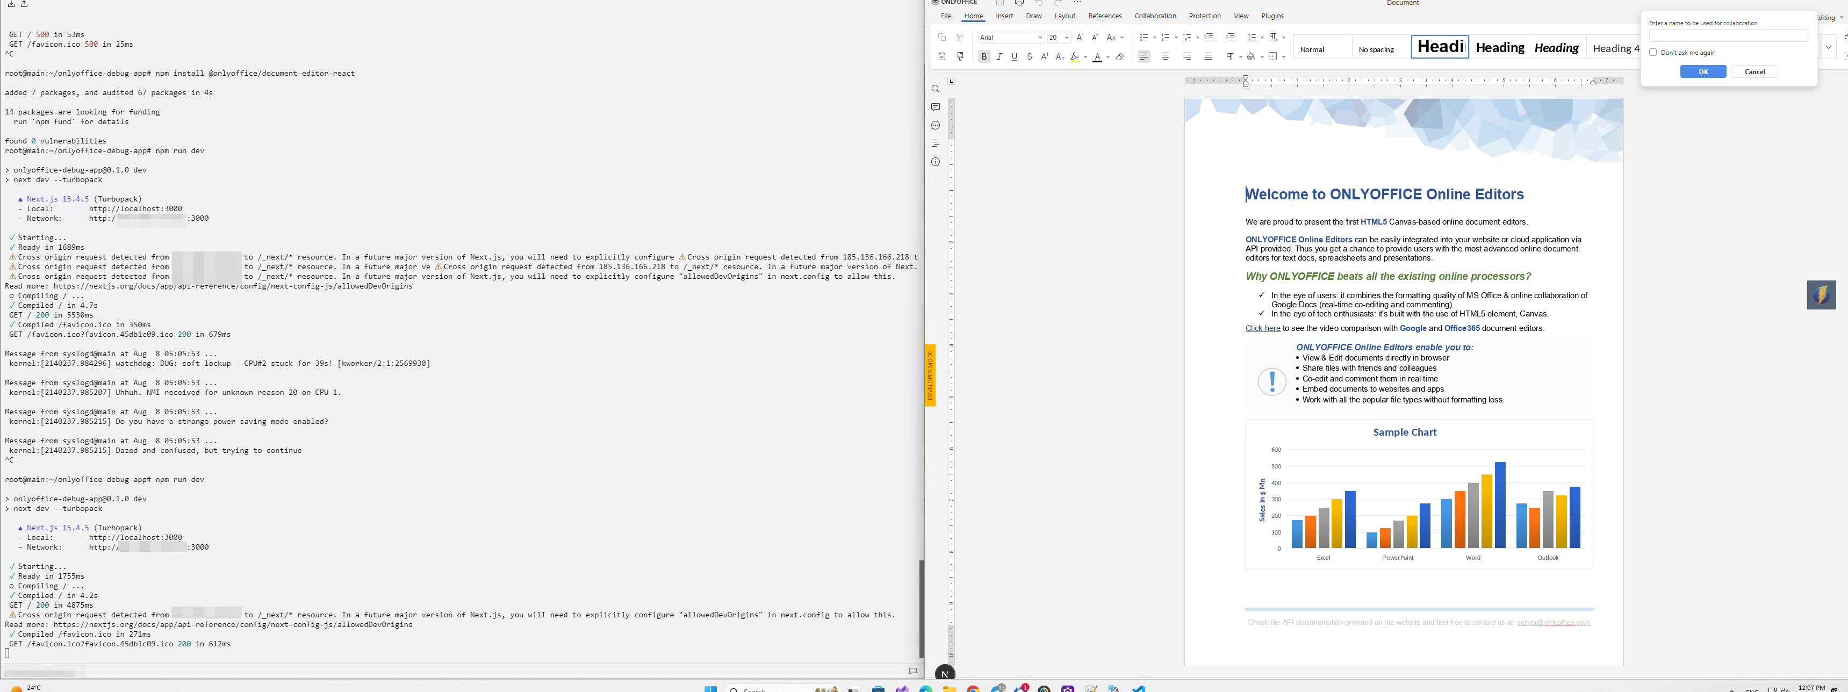Expand the Numbering list dropdown arrow

click(x=1176, y=37)
